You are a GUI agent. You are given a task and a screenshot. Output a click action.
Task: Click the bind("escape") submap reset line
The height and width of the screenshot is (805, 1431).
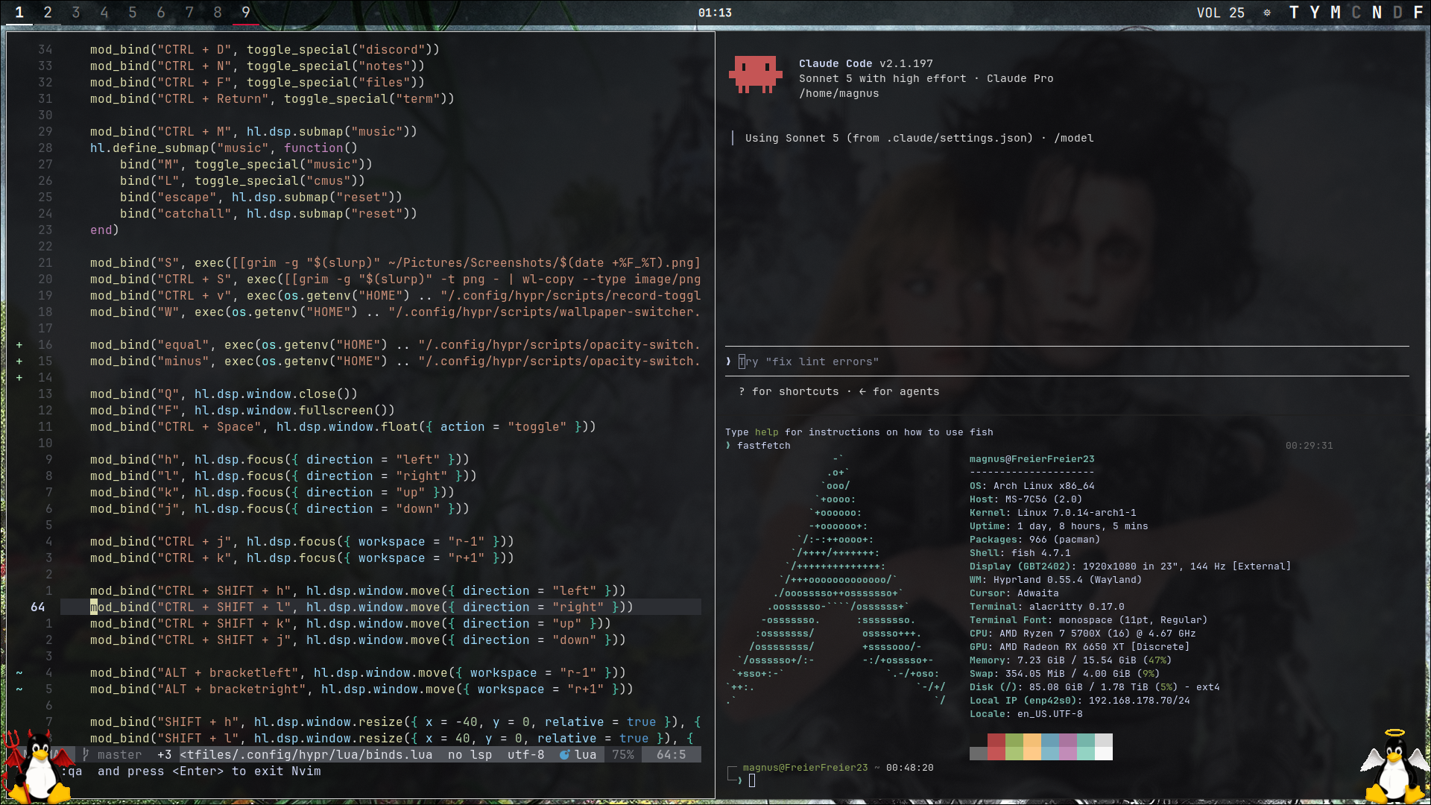261,198
